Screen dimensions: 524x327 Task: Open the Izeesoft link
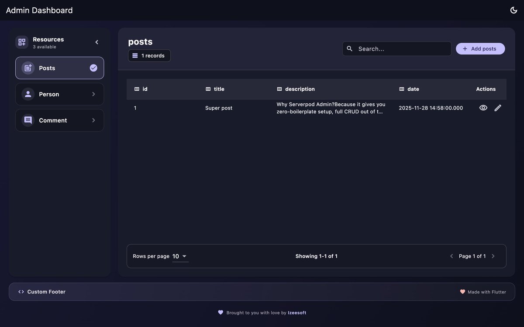click(x=297, y=313)
